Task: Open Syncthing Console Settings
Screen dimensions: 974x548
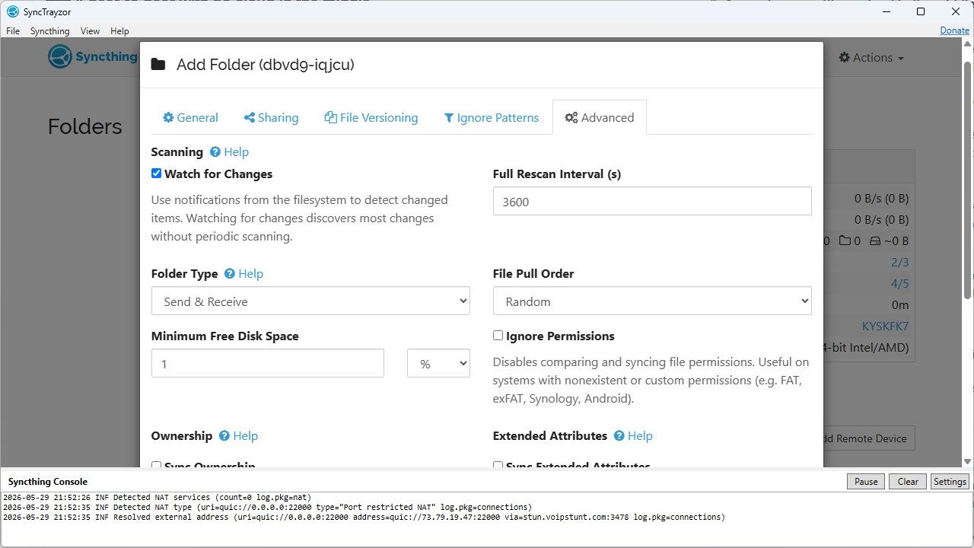Action: tap(950, 482)
